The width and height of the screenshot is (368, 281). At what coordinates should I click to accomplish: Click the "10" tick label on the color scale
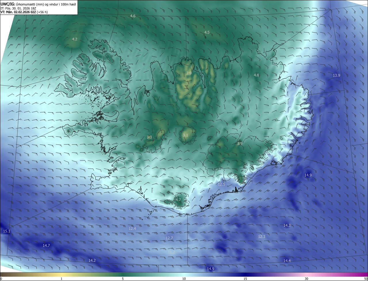click(x=184, y=279)
